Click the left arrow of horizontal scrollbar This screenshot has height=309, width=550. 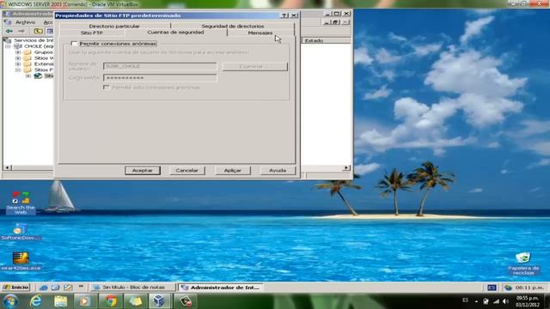click(x=7, y=168)
